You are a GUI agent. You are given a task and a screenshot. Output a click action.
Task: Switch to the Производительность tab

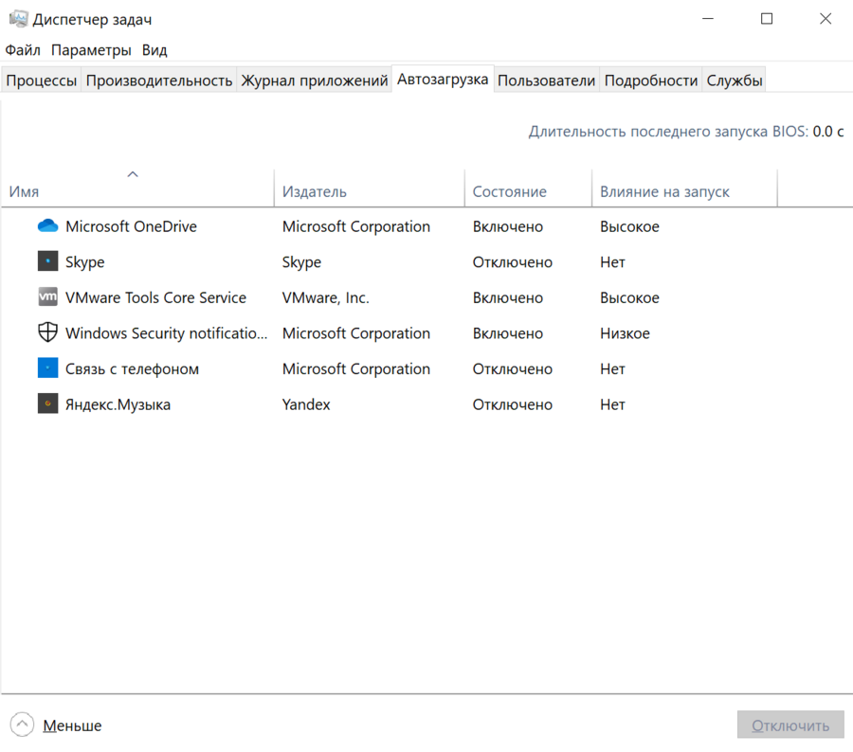point(159,81)
